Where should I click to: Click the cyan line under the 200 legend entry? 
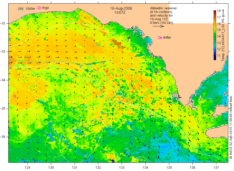[x=22, y=11]
